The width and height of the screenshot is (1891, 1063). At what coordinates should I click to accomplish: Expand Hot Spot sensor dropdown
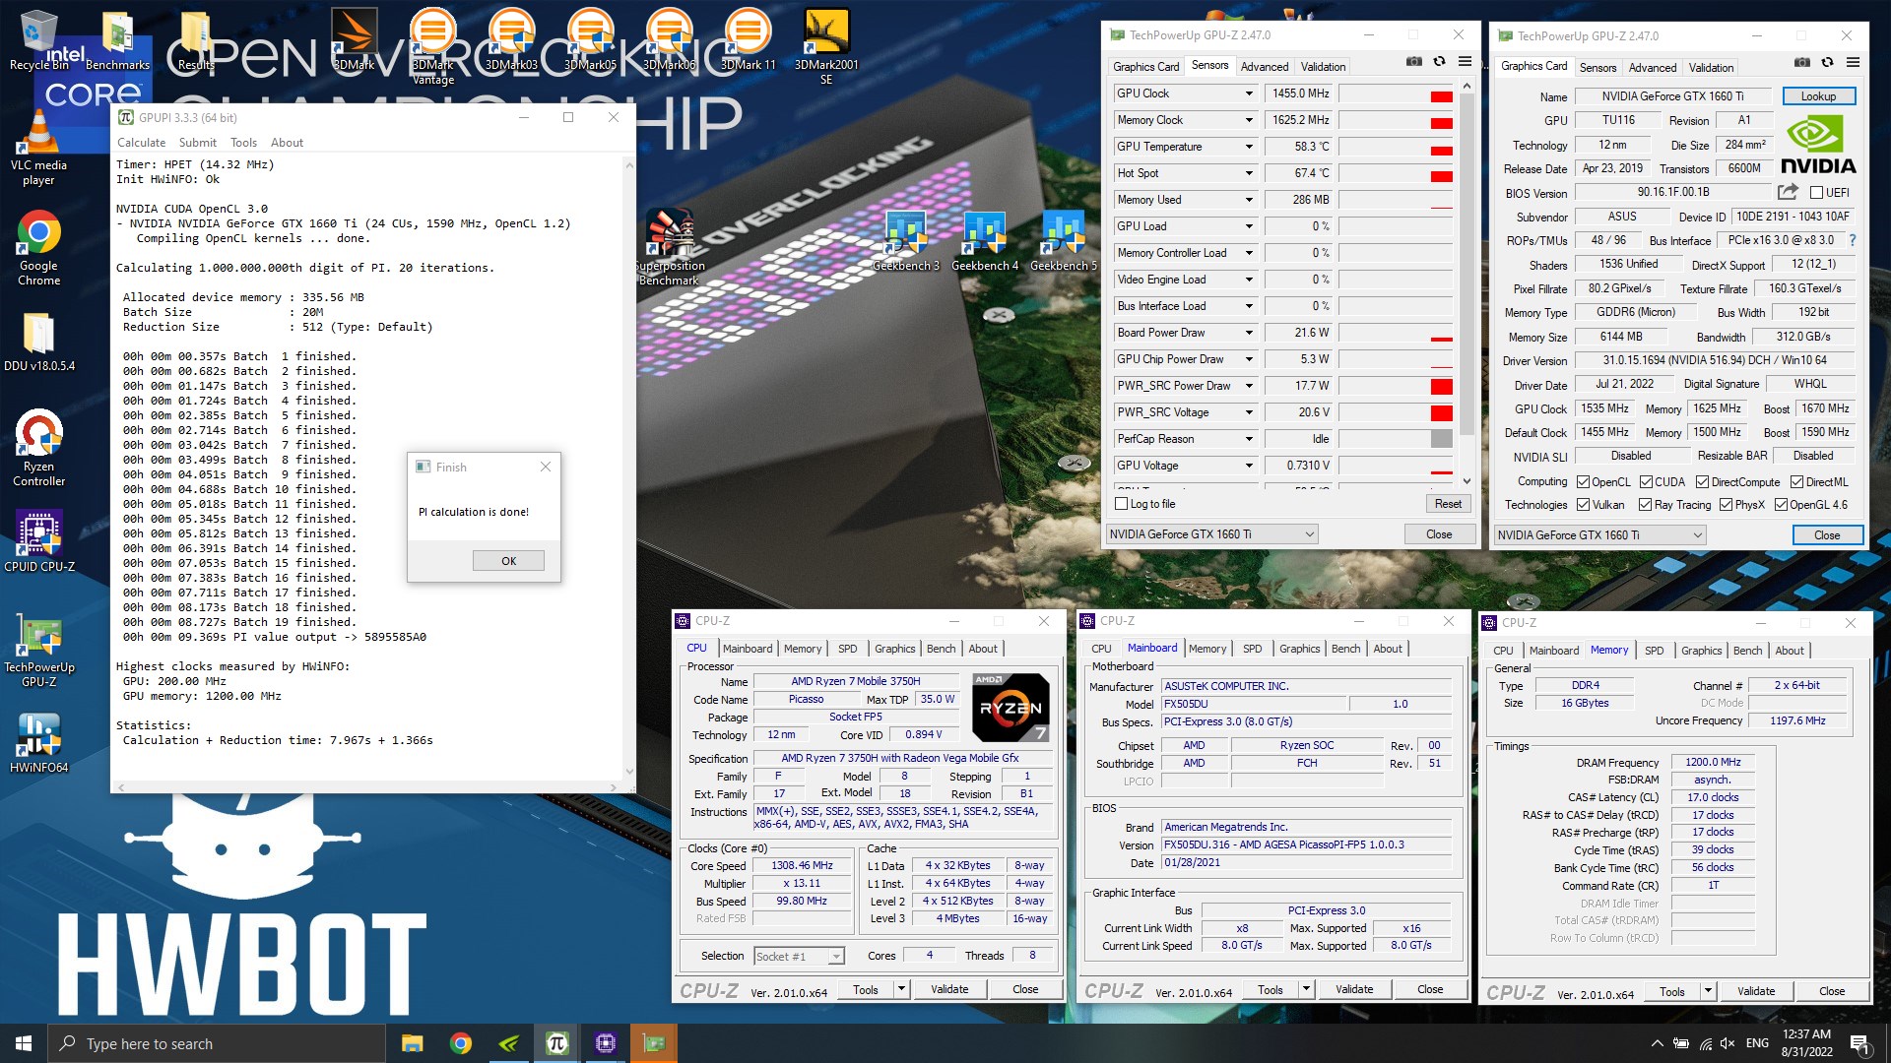[x=1249, y=173]
